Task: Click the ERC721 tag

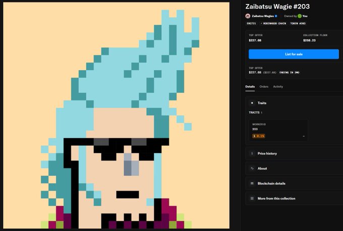Action: pos(251,23)
